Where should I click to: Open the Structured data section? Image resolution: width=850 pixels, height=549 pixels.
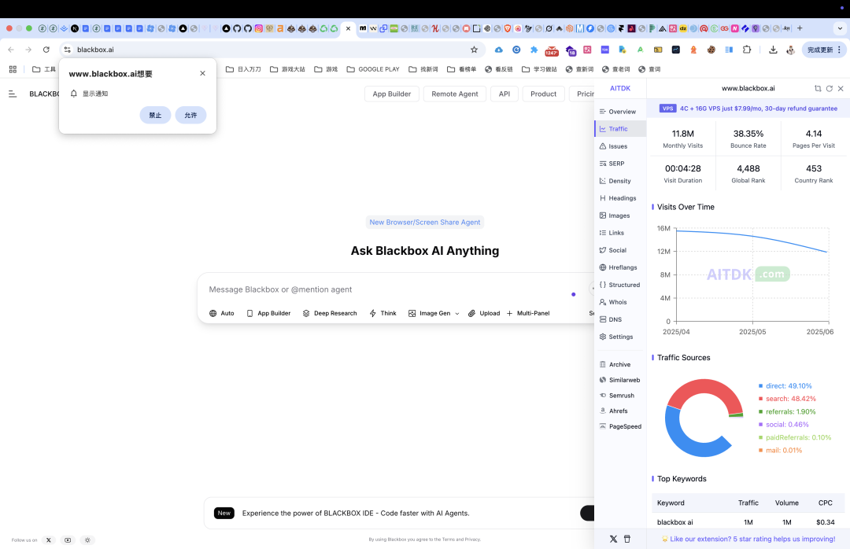[618, 285]
